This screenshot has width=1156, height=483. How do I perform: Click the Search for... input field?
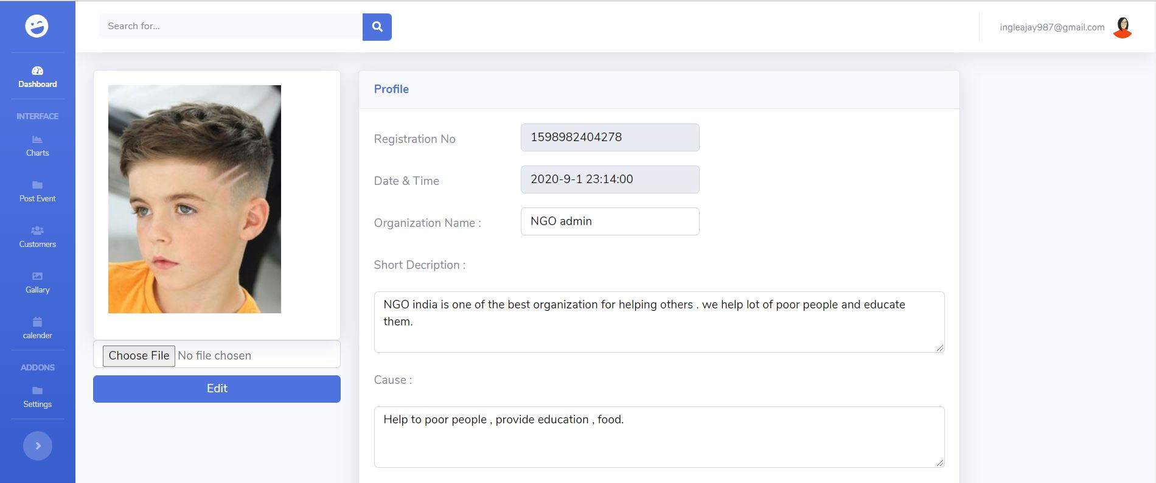coord(231,26)
